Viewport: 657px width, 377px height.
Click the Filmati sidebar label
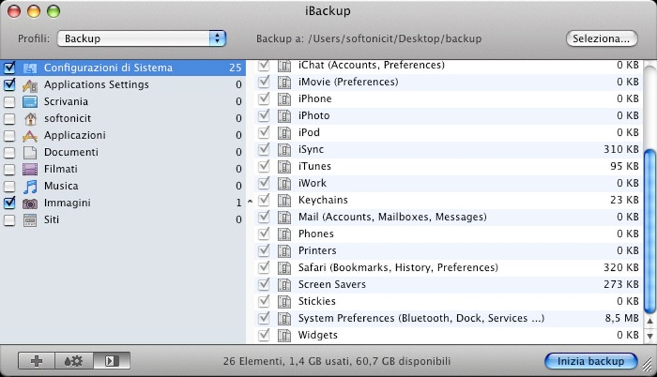61,169
